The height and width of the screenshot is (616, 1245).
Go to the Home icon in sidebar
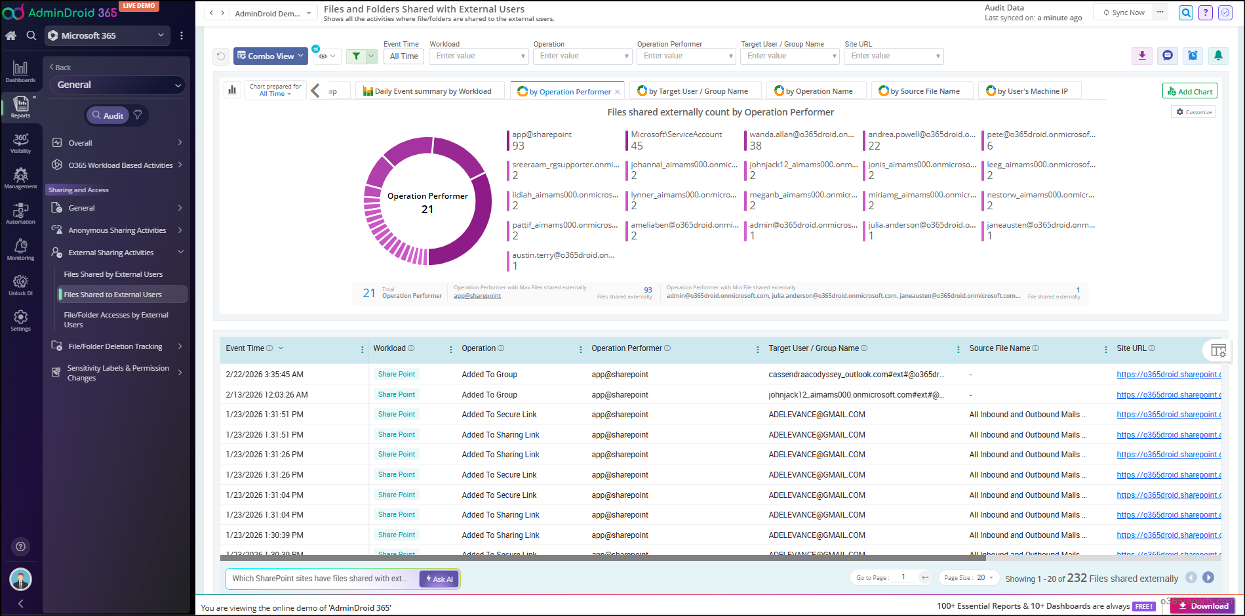11,35
